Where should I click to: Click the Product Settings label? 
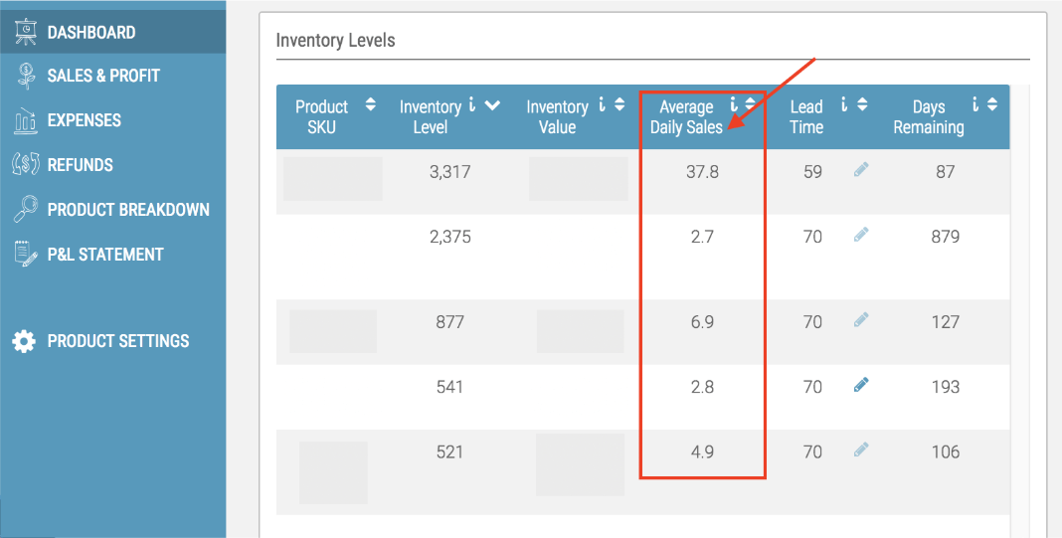click(x=117, y=341)
